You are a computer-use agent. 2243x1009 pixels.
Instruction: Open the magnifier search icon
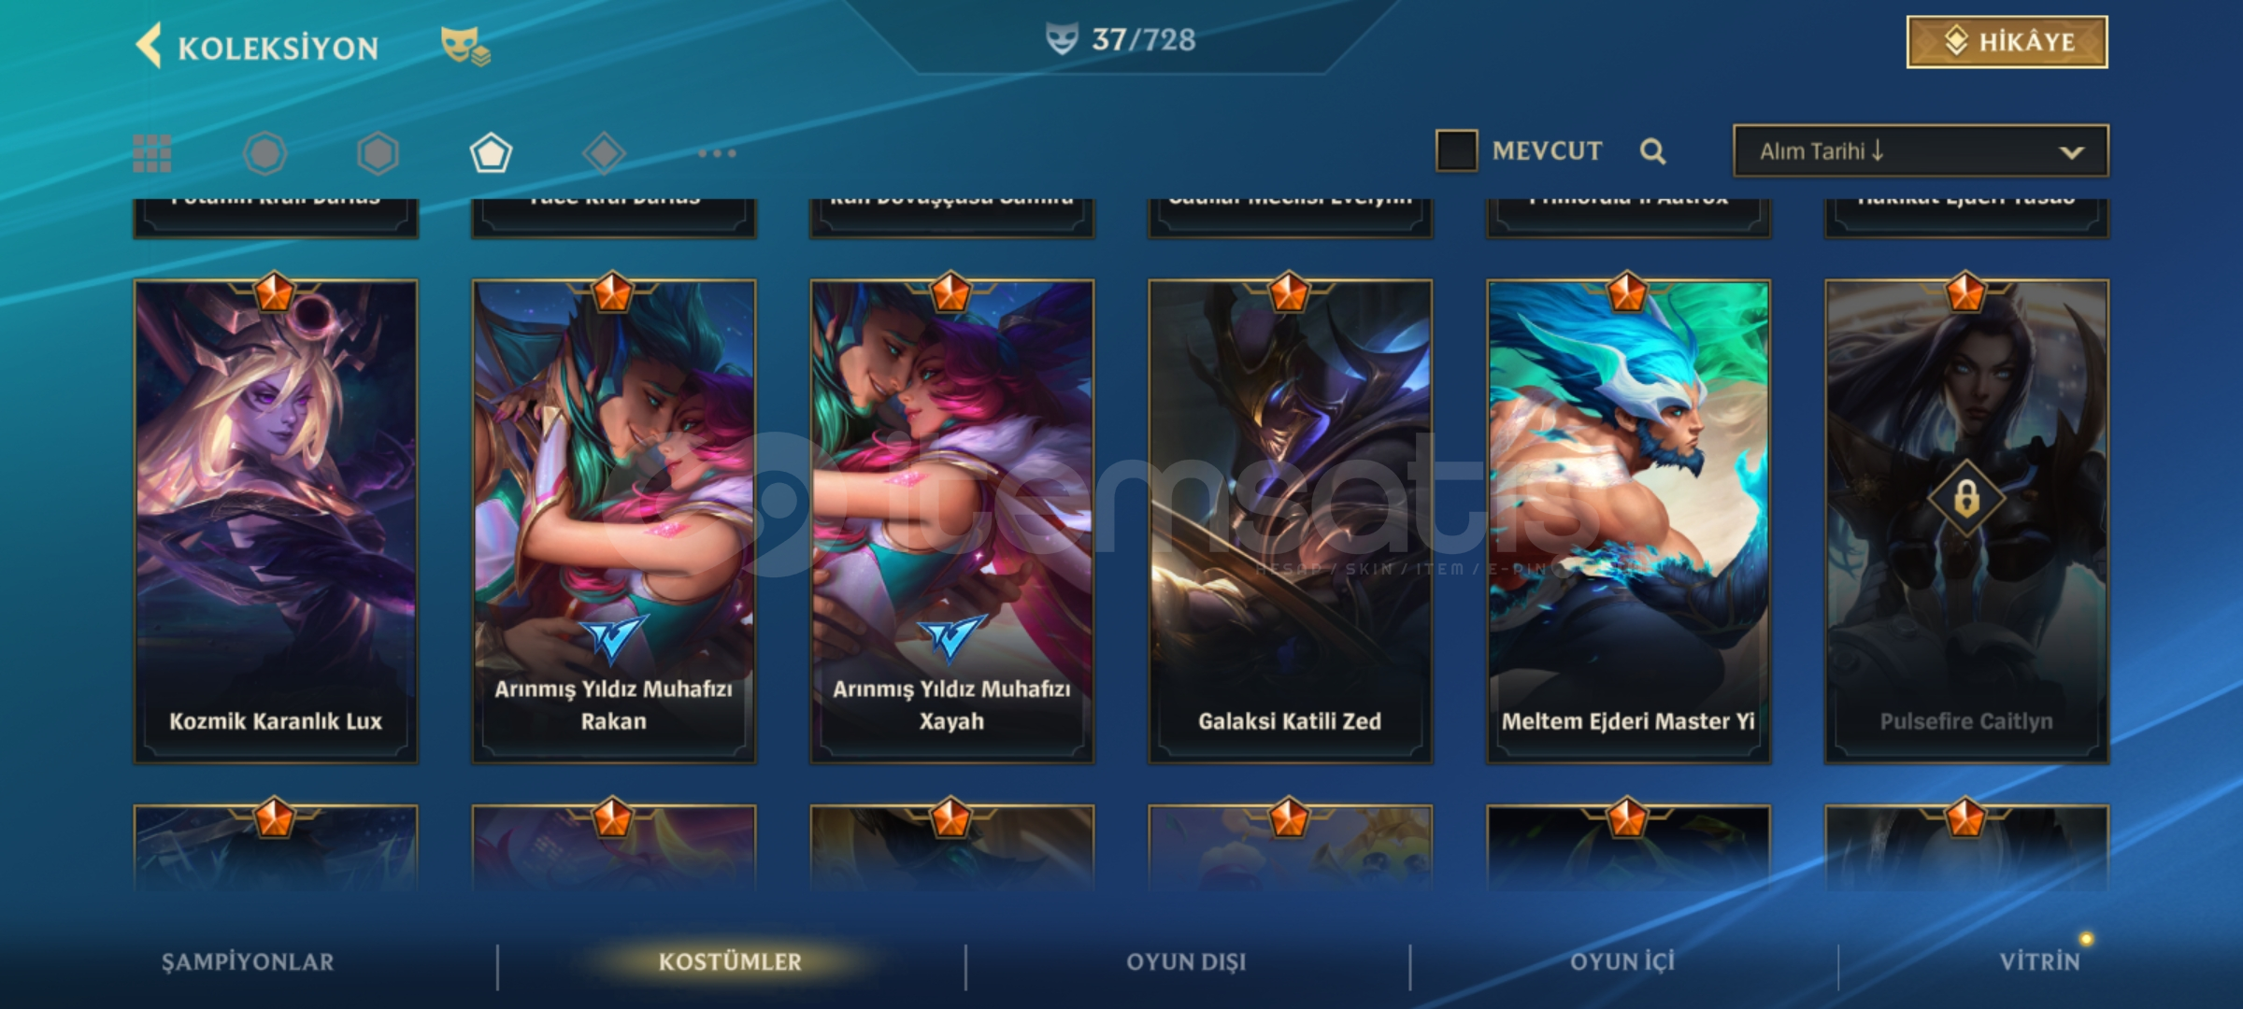point(1652,151)
